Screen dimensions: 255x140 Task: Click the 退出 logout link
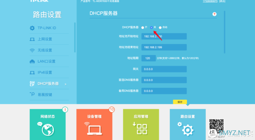(x=222, y=1)
